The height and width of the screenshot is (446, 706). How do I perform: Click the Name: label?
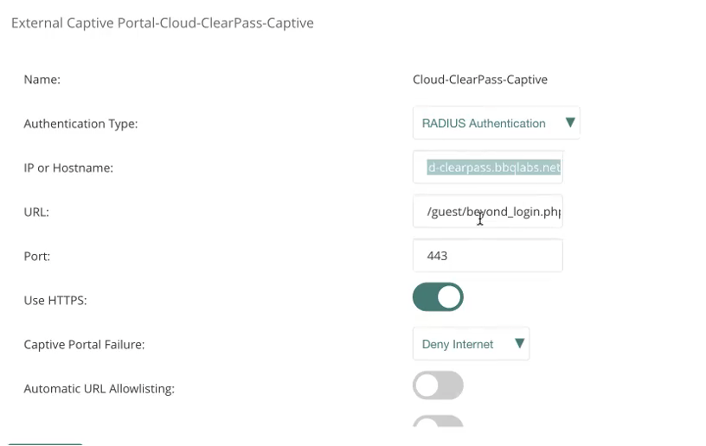click(x=42, y=80)
